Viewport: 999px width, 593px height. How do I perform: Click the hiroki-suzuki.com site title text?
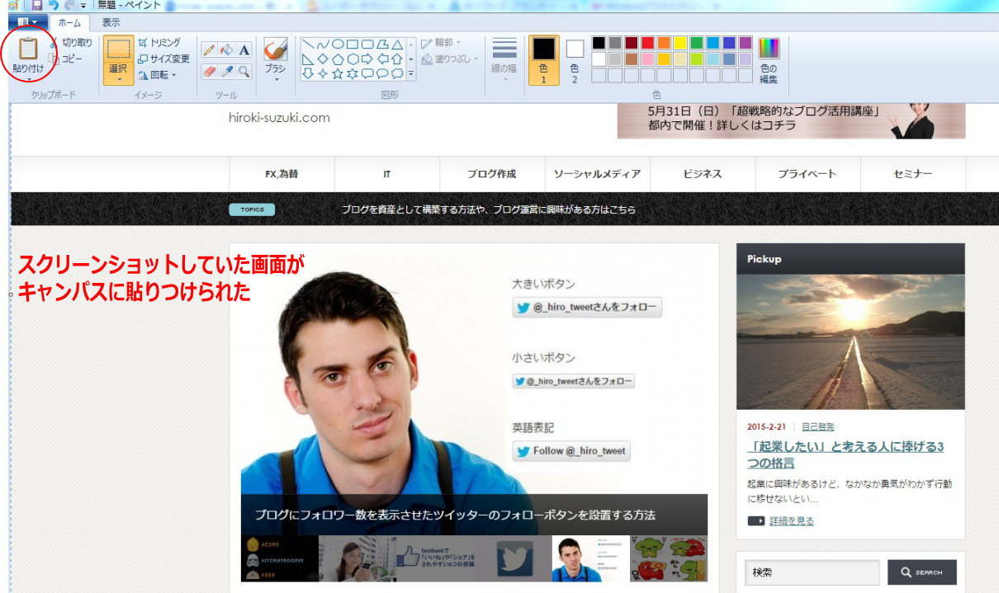[279, 118]
